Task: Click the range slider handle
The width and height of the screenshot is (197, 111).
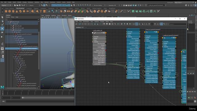Action: point(23,97)
